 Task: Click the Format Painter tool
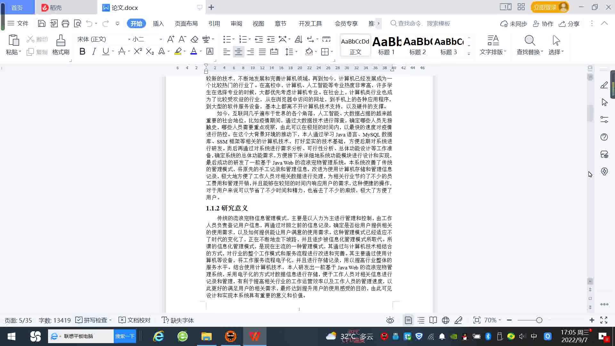pos(61,45)
